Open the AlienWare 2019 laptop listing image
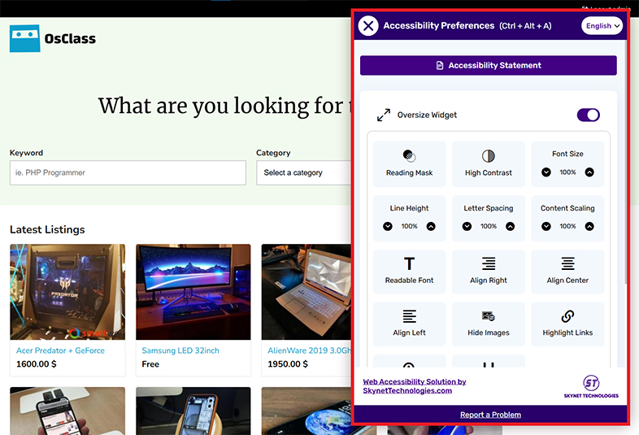The width and height of the screenshot is (639, 435). pos(306,292)
